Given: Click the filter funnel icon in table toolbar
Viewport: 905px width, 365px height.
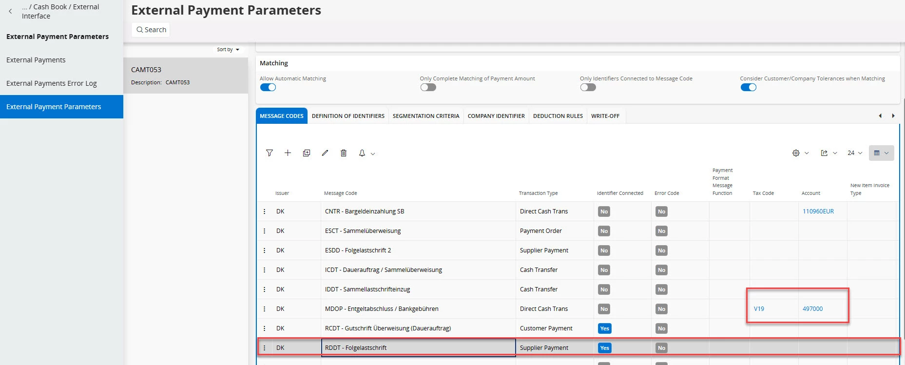Looking at the screenshot, I should click(x=269, y=153).
